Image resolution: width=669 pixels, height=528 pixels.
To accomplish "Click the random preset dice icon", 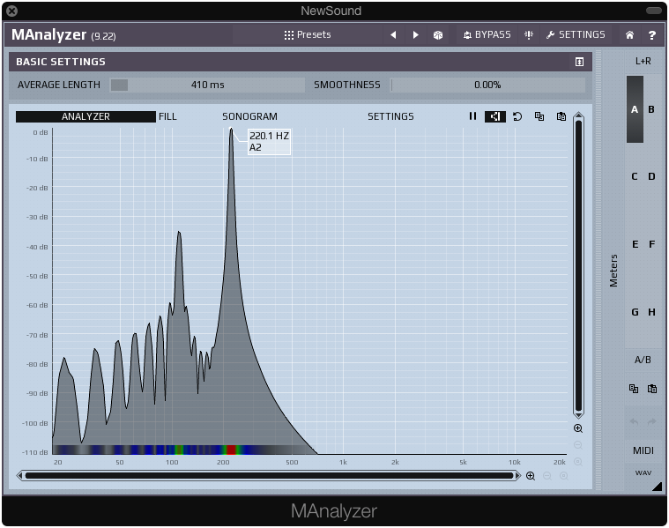I will (438, 35).
